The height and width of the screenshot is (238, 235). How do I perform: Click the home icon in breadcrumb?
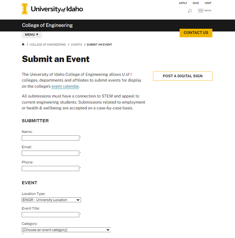pos(23,45)
